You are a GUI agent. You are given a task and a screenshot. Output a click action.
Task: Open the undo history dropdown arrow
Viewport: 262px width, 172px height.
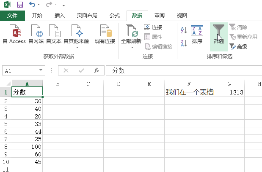point(39,5)
